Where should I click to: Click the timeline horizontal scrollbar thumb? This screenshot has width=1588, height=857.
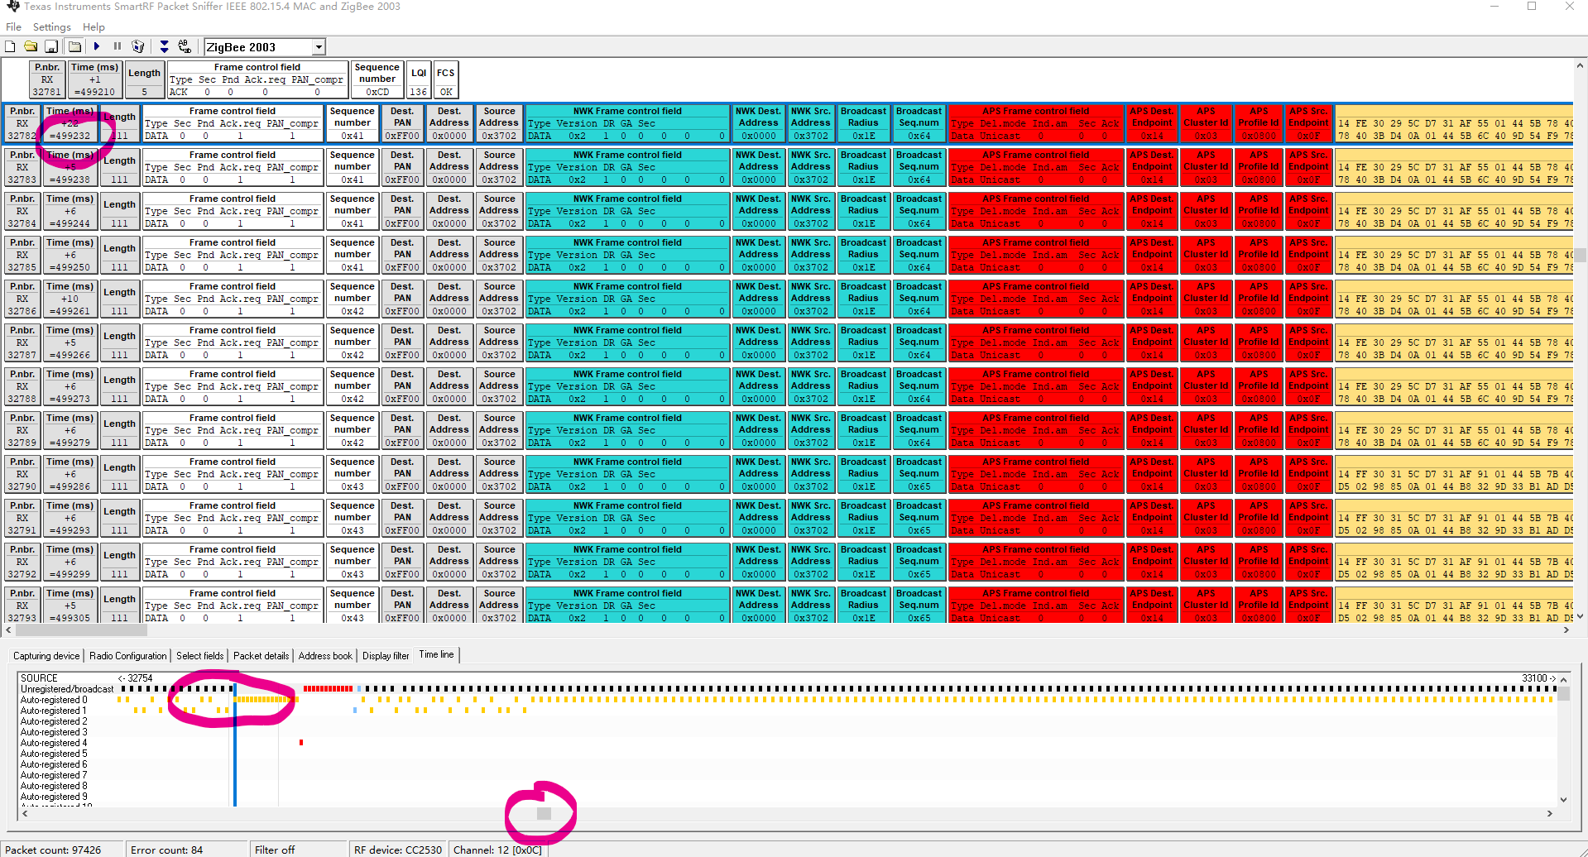[544, 813]
